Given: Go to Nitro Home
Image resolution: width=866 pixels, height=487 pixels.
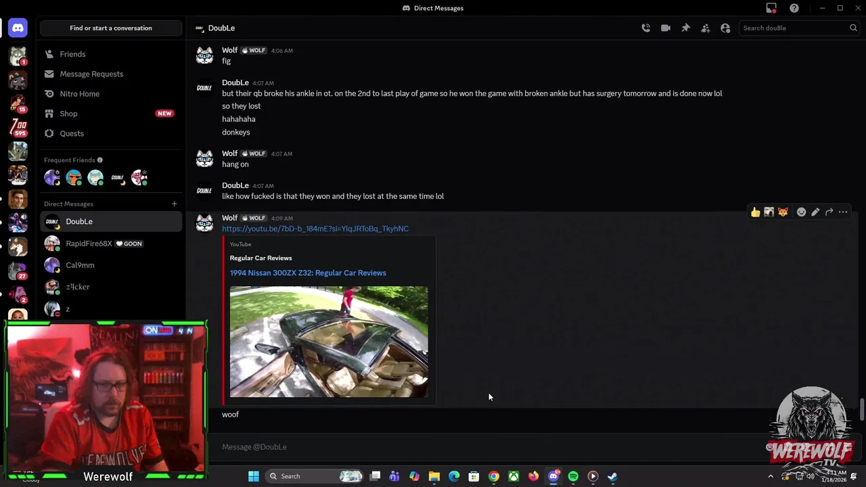Looking at the screenshot, I should [x=111, y=94].
